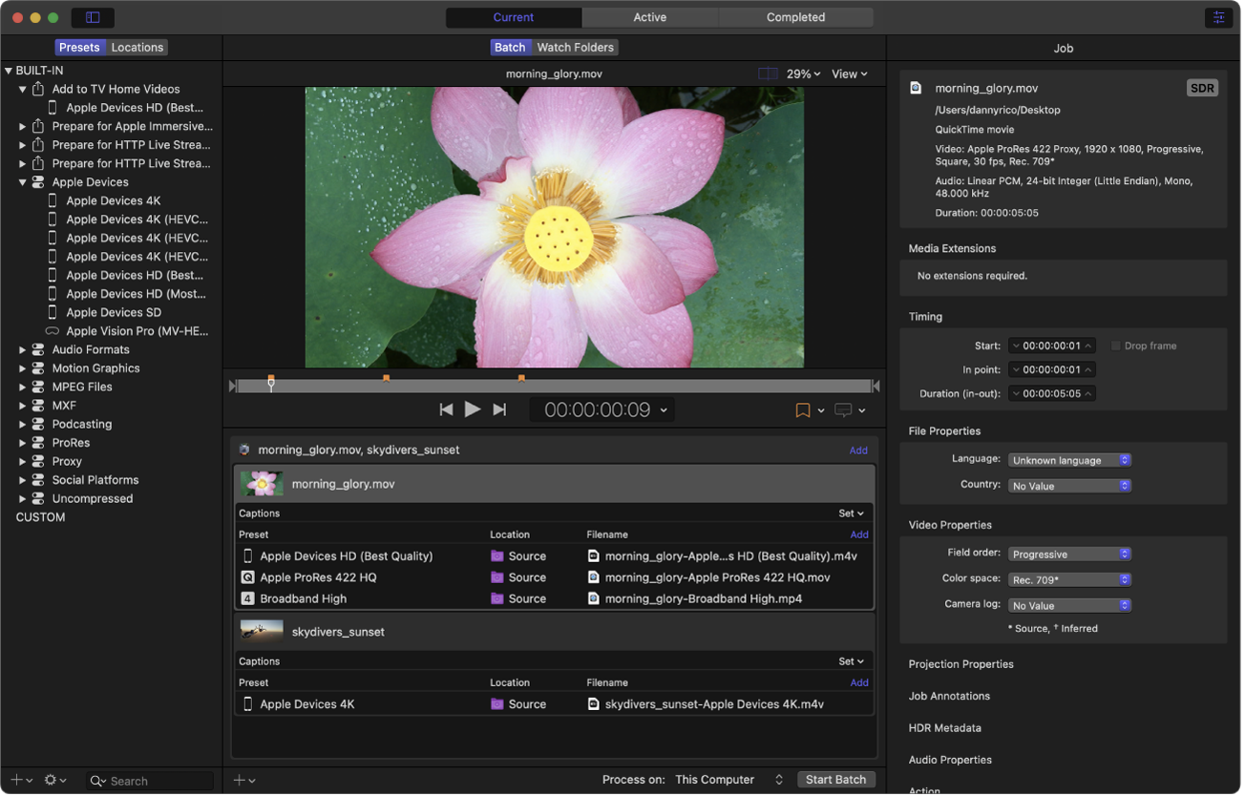Viewport: 1245px width, 796px height.
Task: Click the playhead on the timeline scrubber
Action: click(x=271, y=385)
